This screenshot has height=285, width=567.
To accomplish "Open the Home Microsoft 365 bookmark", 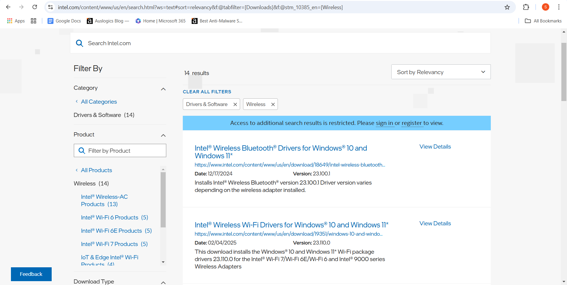I will (161, 21).
